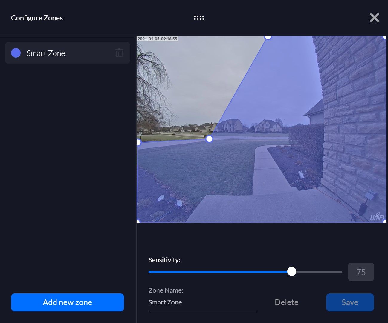
Task: Save the zone configuration
Action: (350, 302)
